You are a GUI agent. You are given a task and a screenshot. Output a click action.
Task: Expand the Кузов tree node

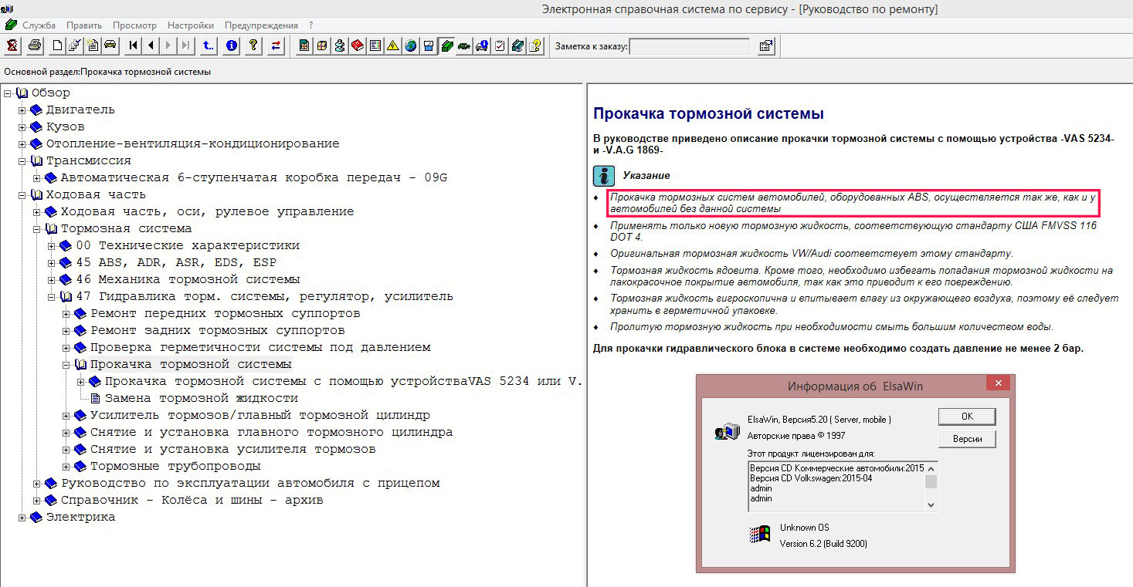[22, 127]
